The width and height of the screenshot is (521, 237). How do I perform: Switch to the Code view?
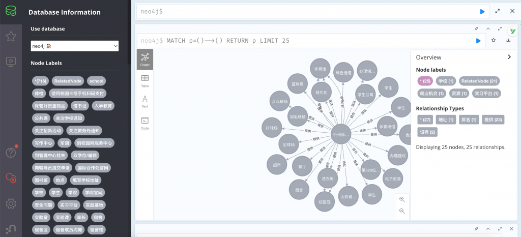145,123
